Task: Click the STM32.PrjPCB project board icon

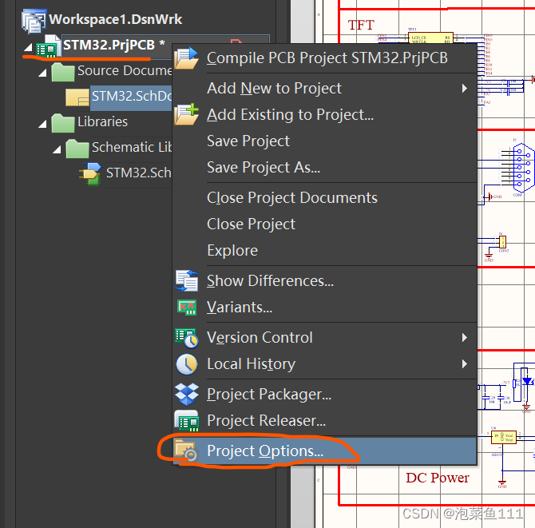Action: pos(48,46)
